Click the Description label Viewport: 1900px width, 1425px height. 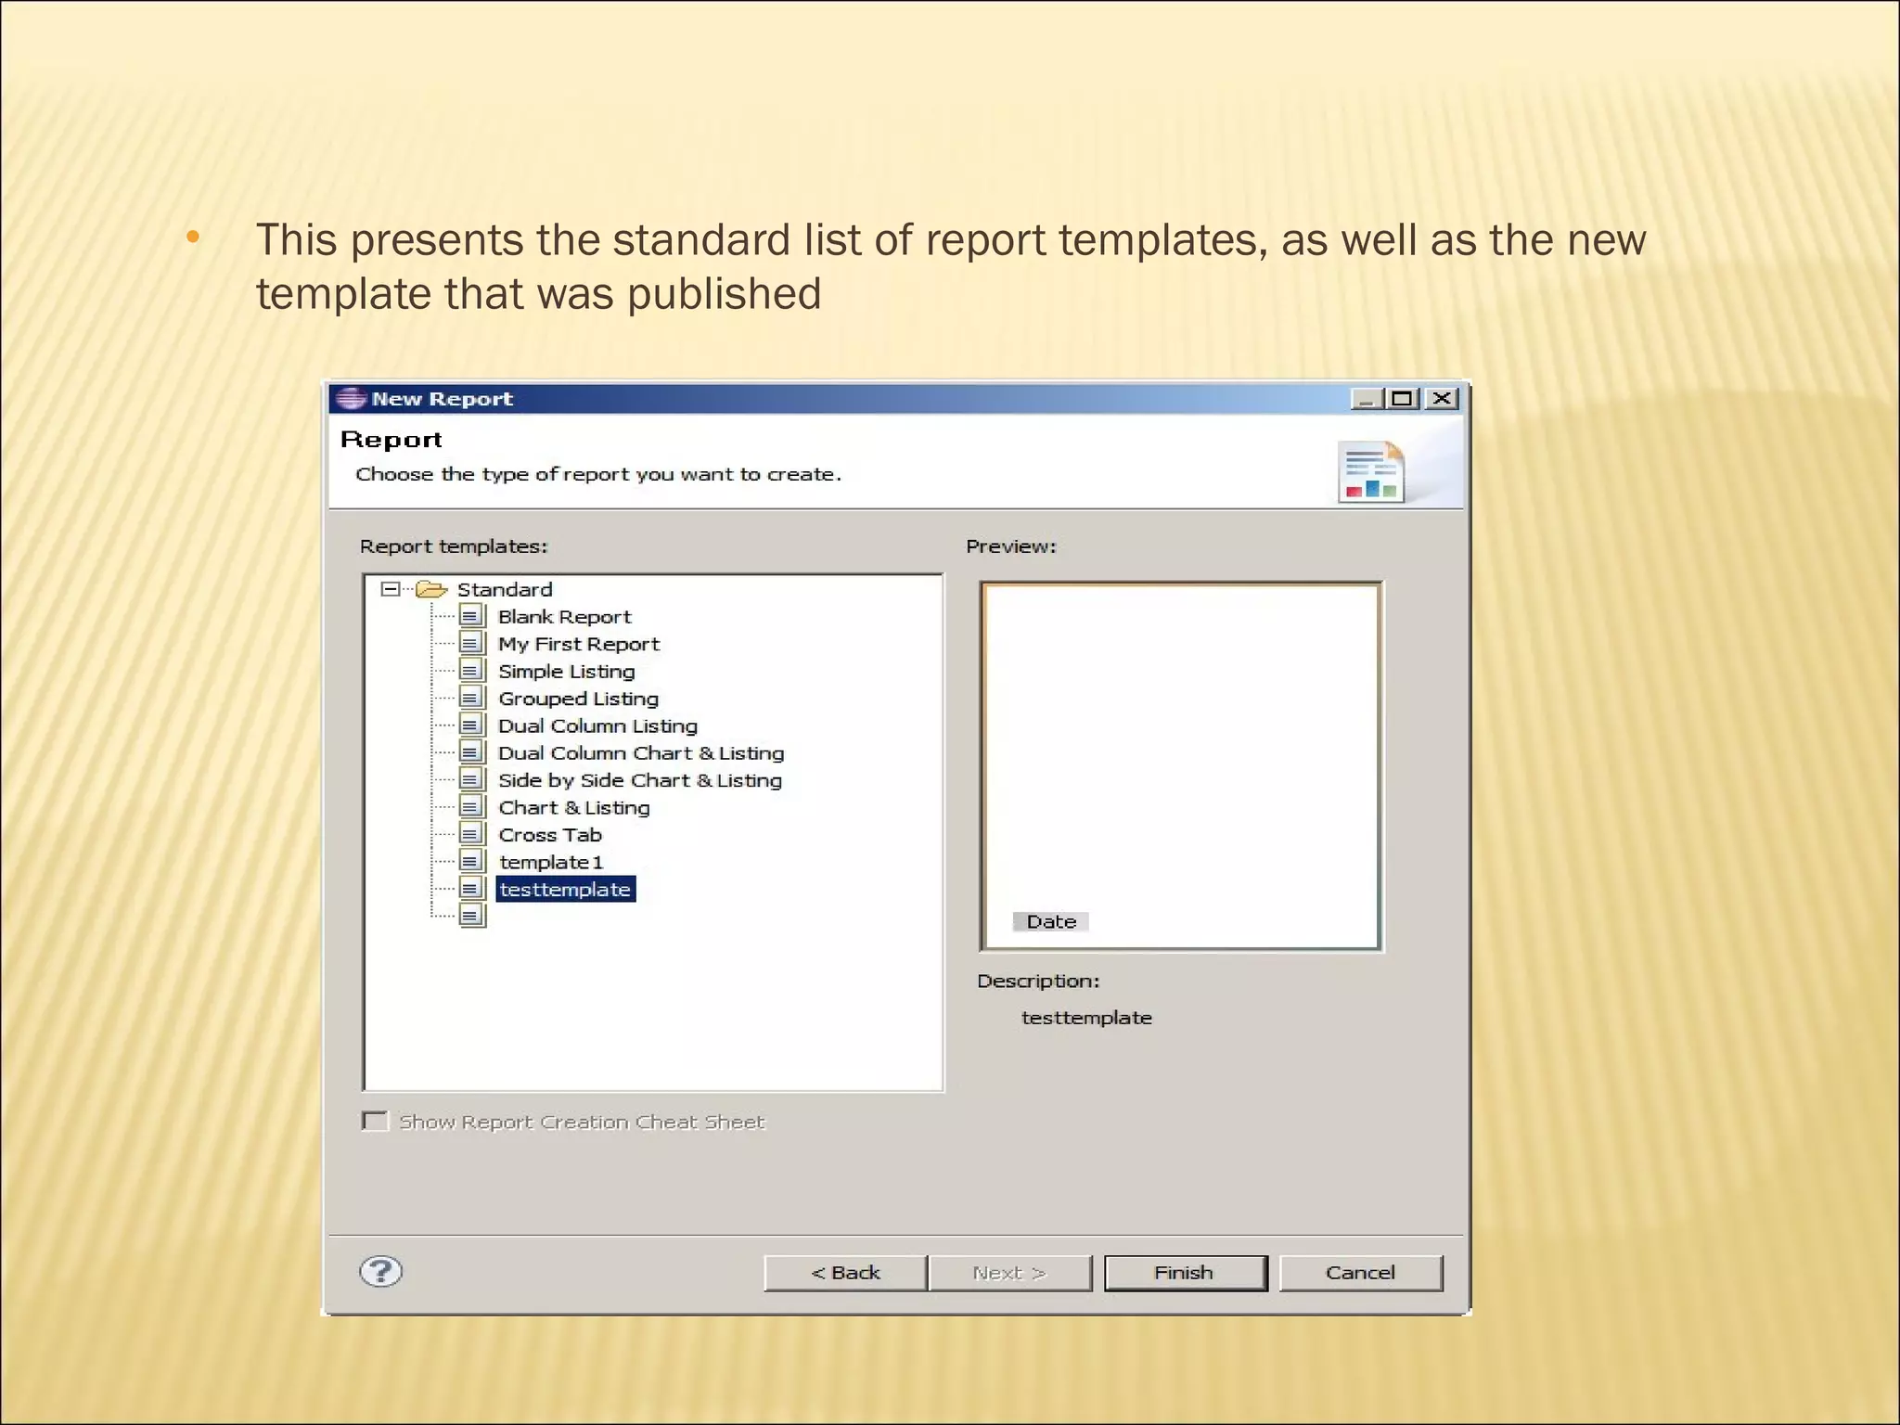pos(1038,981)
